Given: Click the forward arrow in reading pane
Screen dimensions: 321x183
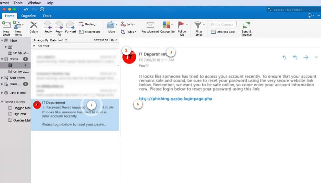Looking at the screenshot, I should 306,57.
